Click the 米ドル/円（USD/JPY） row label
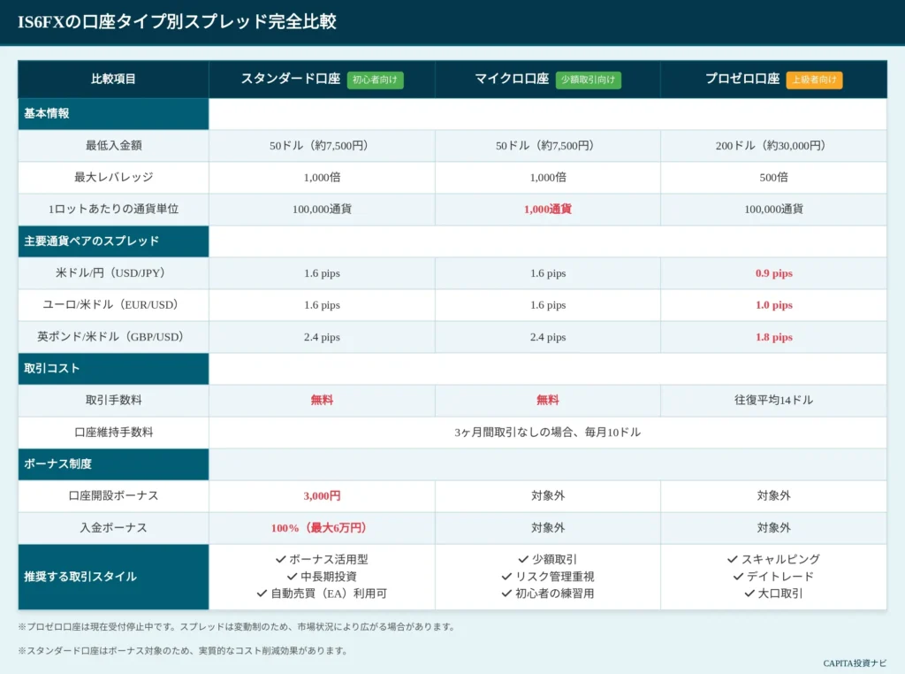The height and width of the screenshot is (674, 905). pos(114,273)
